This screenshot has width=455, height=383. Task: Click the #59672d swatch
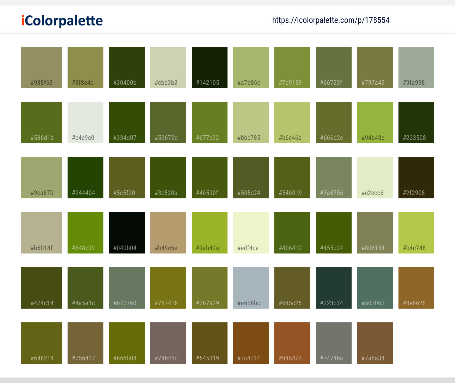168,123
